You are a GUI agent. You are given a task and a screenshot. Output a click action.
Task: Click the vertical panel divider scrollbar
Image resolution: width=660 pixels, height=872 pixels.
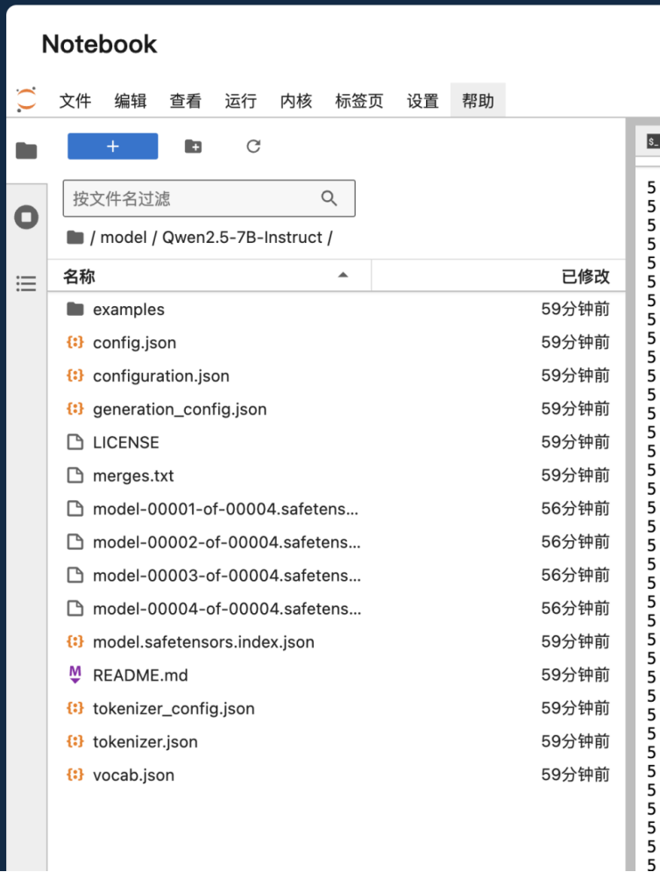click(x=630, y=495)
